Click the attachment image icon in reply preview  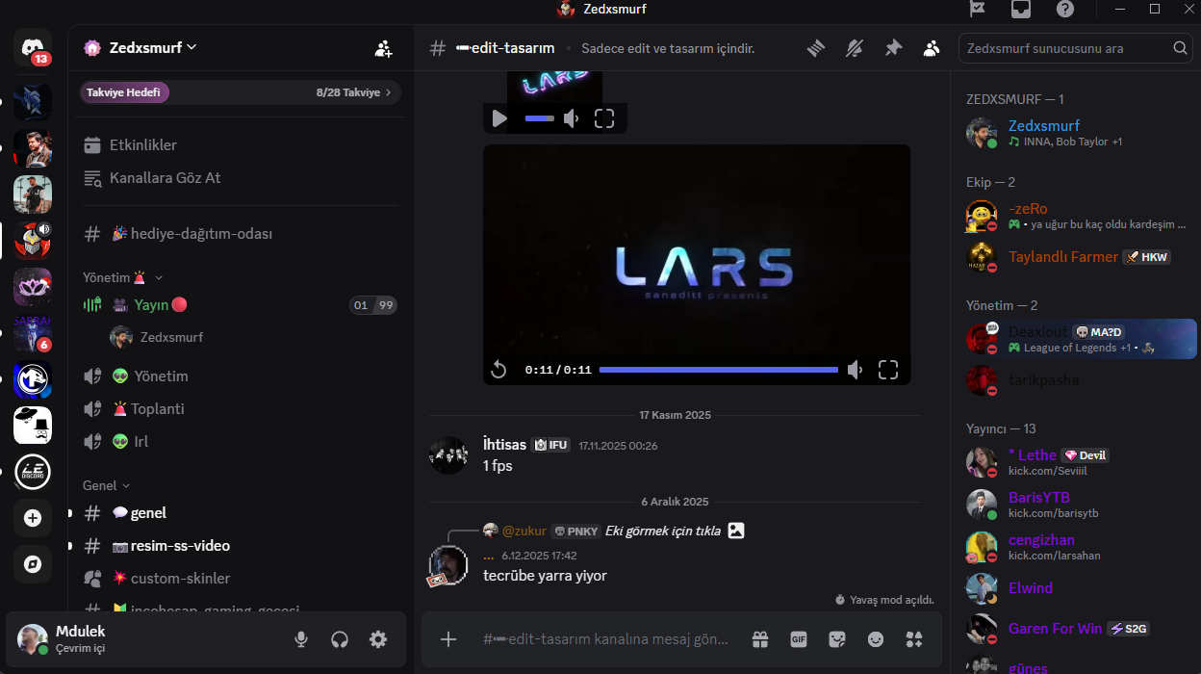pyautogui.click(x=736, y=531)
